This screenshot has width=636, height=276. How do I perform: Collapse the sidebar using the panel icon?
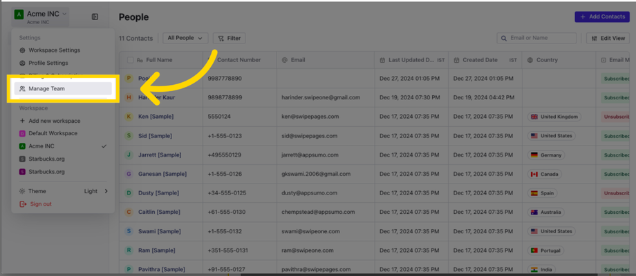pos(95,17)
